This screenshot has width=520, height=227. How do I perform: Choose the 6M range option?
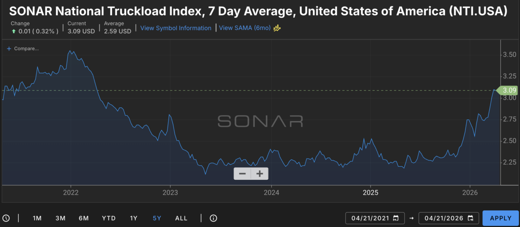click(84, 218)
